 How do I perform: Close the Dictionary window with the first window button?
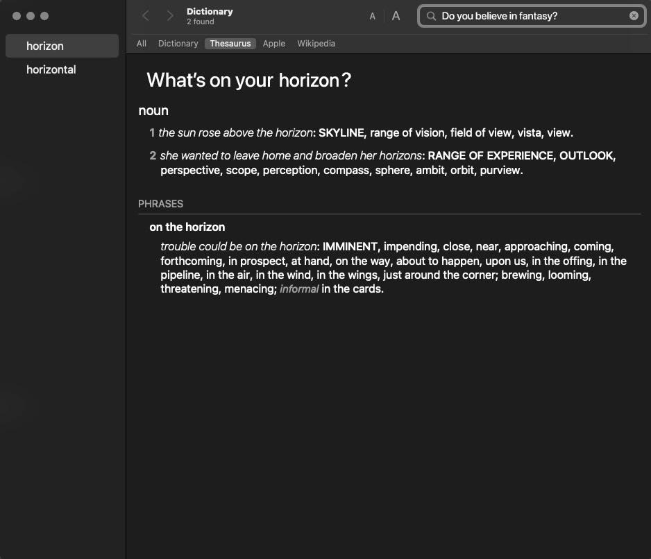[x=17, y=16]
